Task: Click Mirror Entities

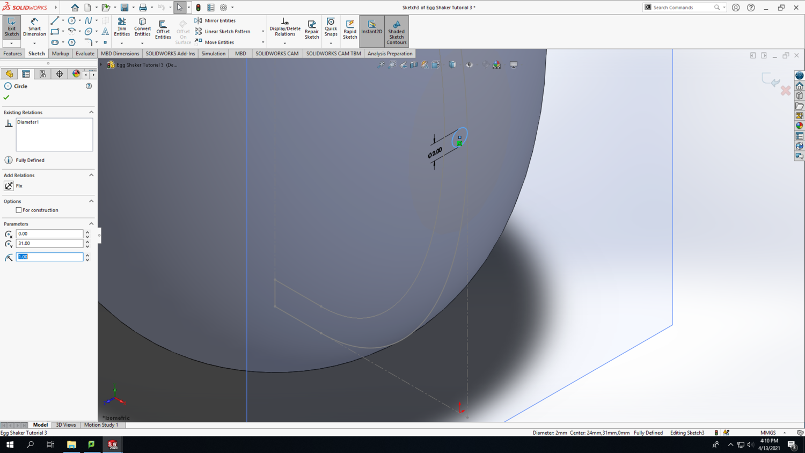Action: [215, 20]
